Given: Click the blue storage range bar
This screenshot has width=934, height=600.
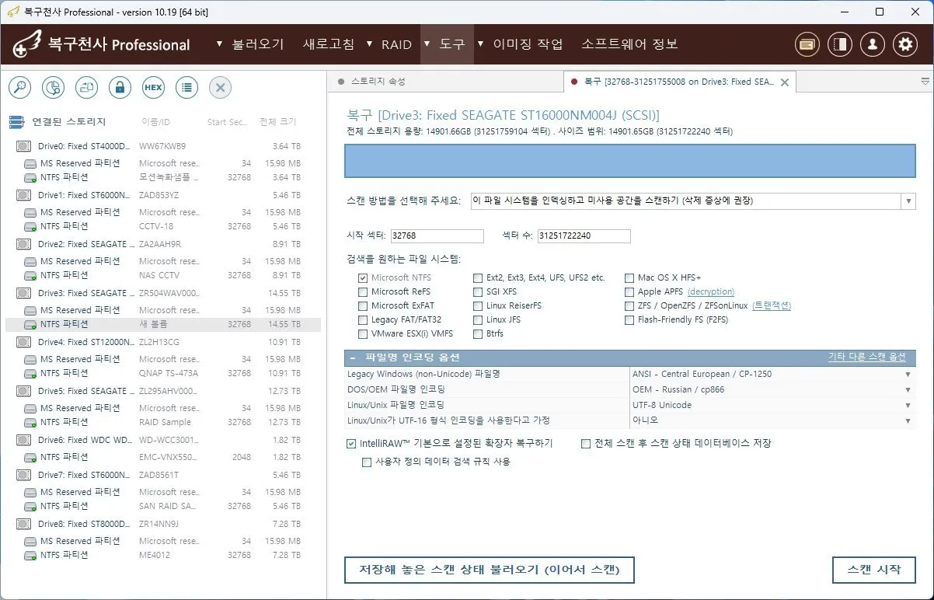Looking at the screenshot, I should point(630,162).
